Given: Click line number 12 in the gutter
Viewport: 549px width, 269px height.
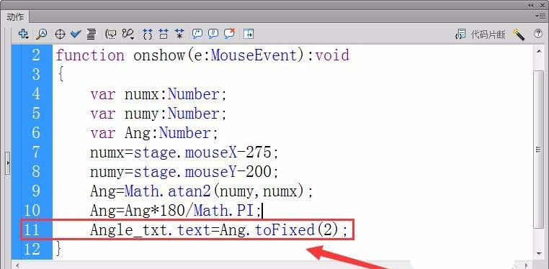Looking at the screenshot, I should click(32, 249).
